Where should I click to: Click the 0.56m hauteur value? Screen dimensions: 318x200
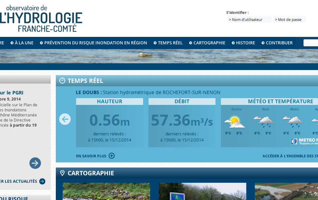[110, 120]
